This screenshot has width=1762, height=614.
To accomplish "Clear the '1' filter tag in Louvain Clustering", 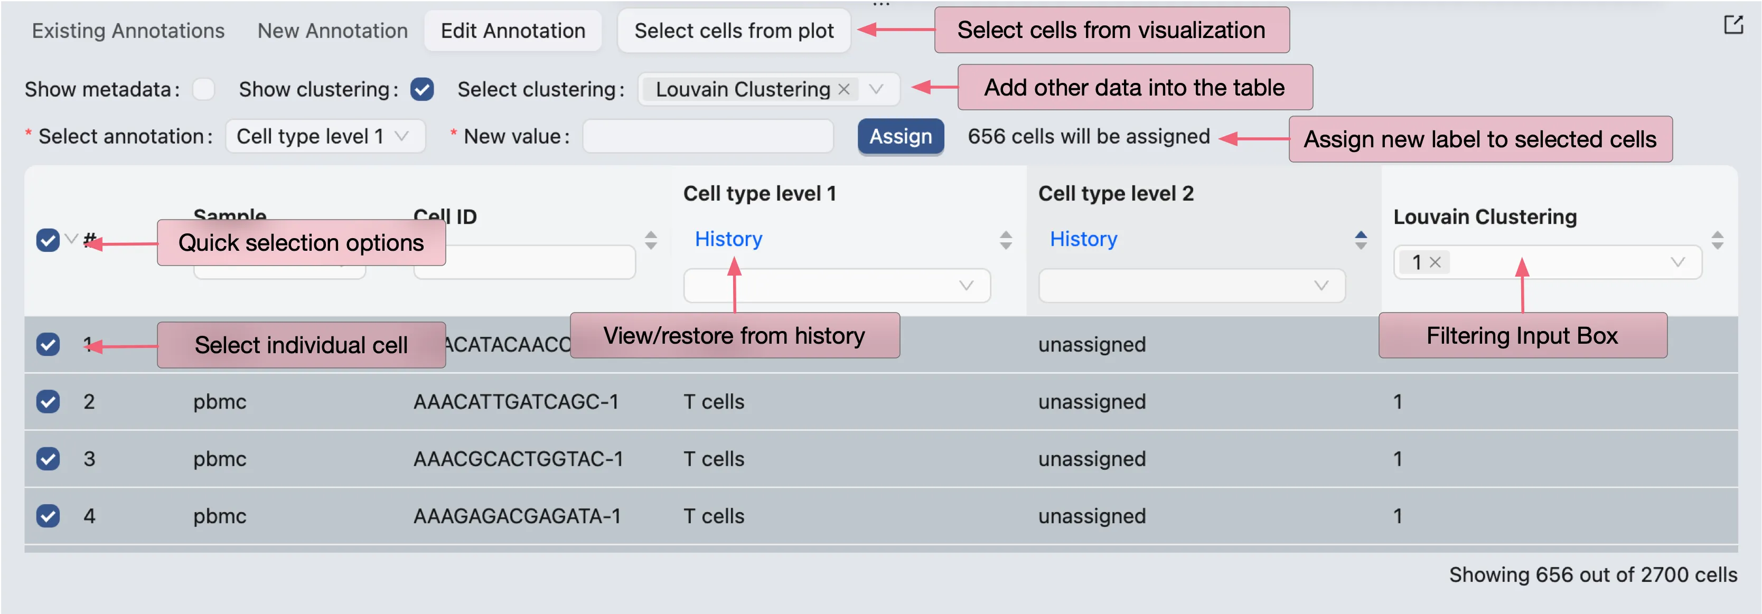I will point(1435,262).
